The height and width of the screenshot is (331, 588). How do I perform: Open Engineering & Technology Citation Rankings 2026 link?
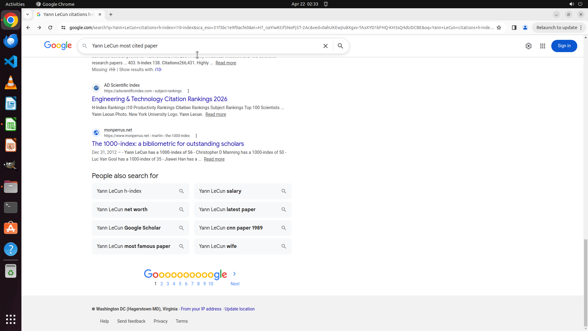(159, 99)
